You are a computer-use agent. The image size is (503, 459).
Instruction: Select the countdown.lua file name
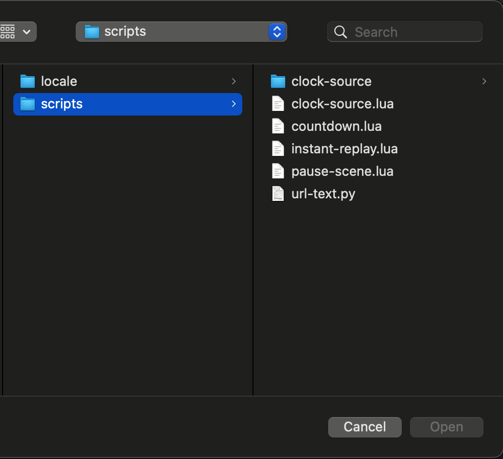point(336,126)
